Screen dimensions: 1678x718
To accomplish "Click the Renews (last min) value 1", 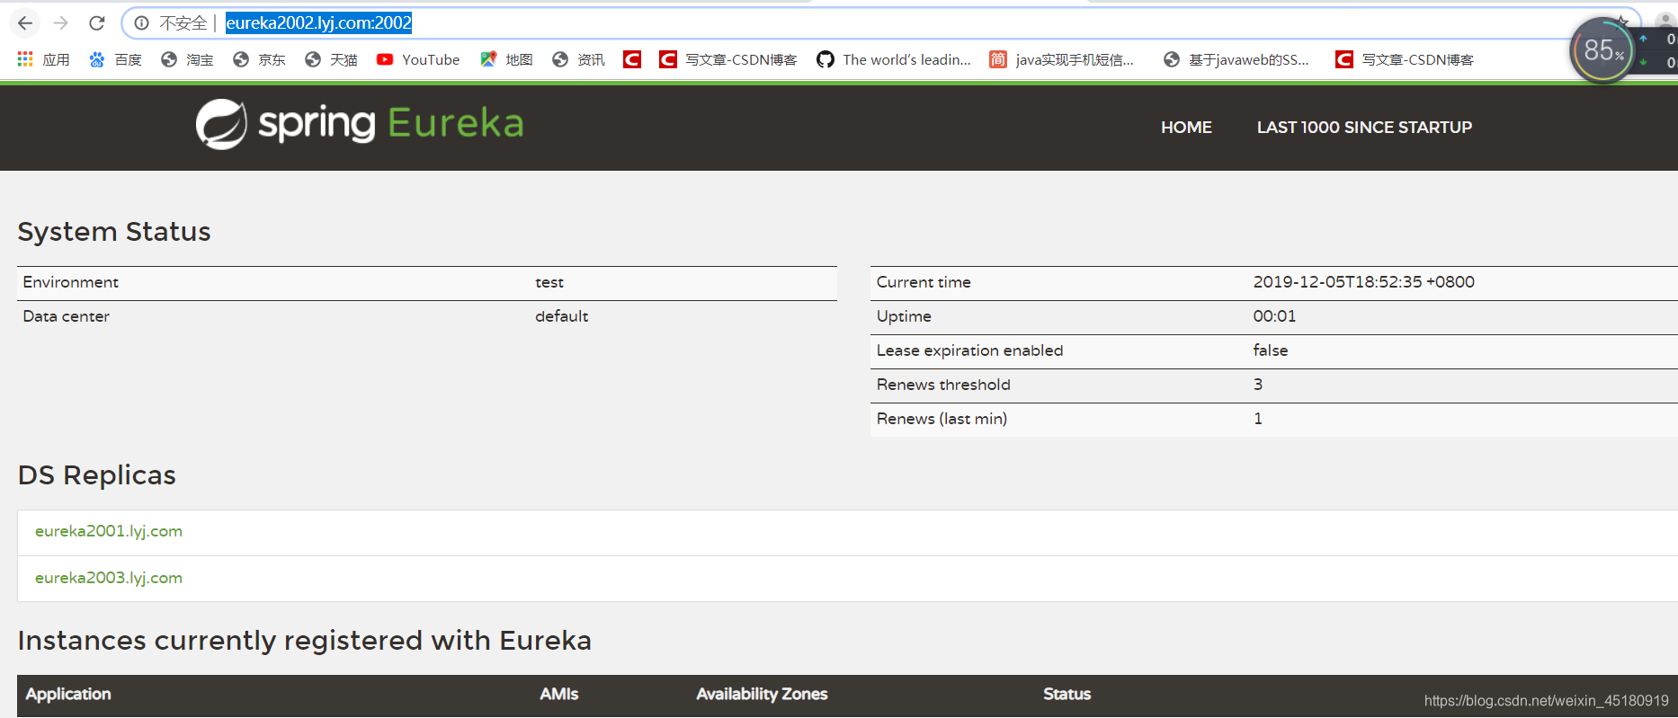I will (1258, 419).
